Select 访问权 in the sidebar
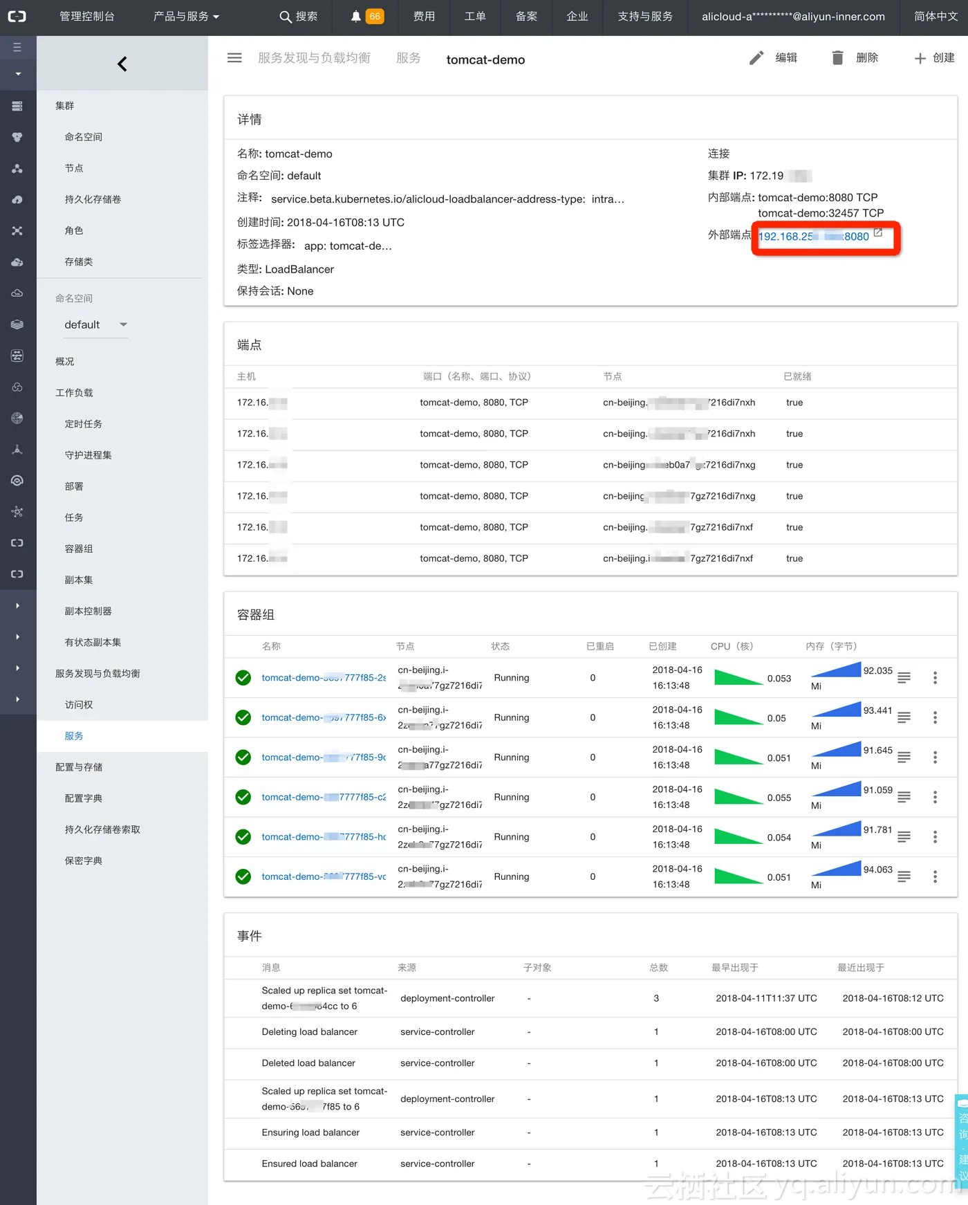 coord(79,705)
